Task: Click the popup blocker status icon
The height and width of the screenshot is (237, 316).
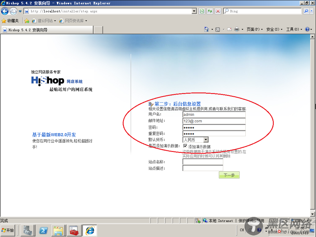Action: 198,221
